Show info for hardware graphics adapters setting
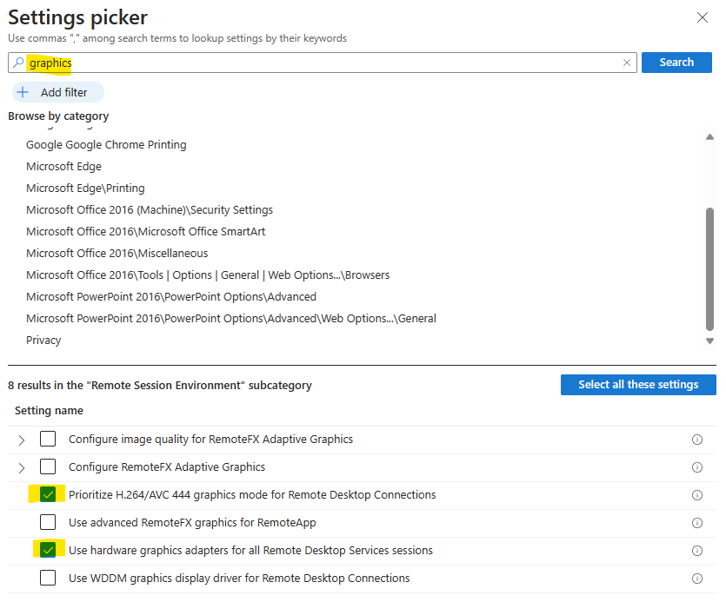The height and width of the screenshot is (602, 726). (x=696, y=551)
